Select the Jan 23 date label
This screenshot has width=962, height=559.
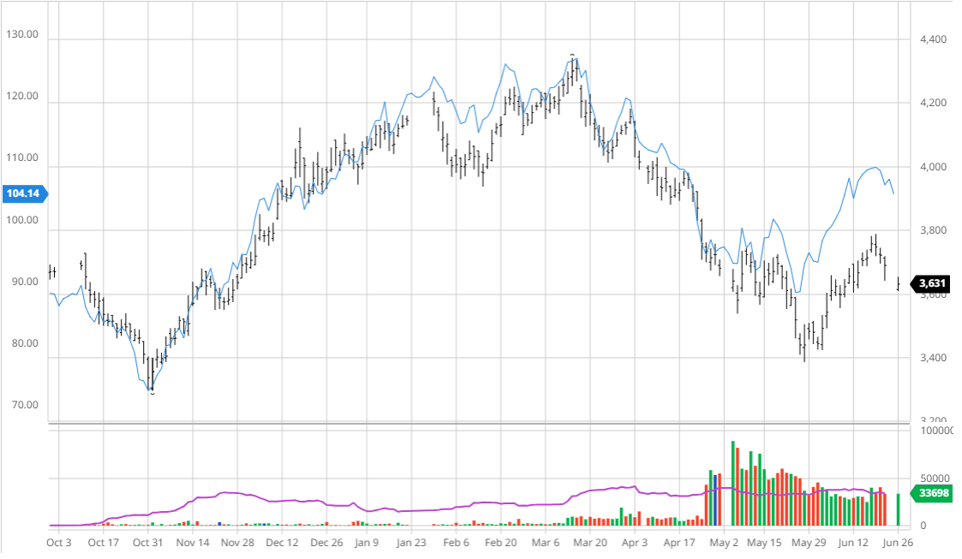[x=411, y=542]
